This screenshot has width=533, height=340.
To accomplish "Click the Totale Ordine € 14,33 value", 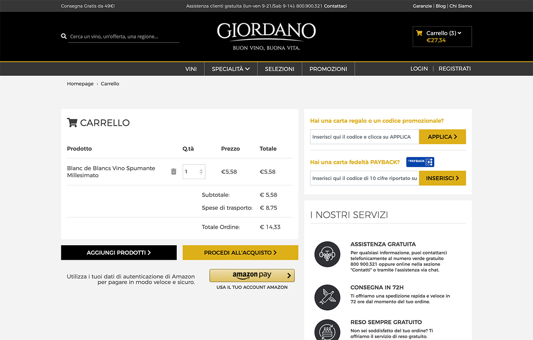I will tap(270, 227).
